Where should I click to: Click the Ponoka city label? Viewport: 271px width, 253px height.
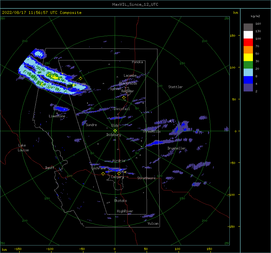[x=137, y=62]
